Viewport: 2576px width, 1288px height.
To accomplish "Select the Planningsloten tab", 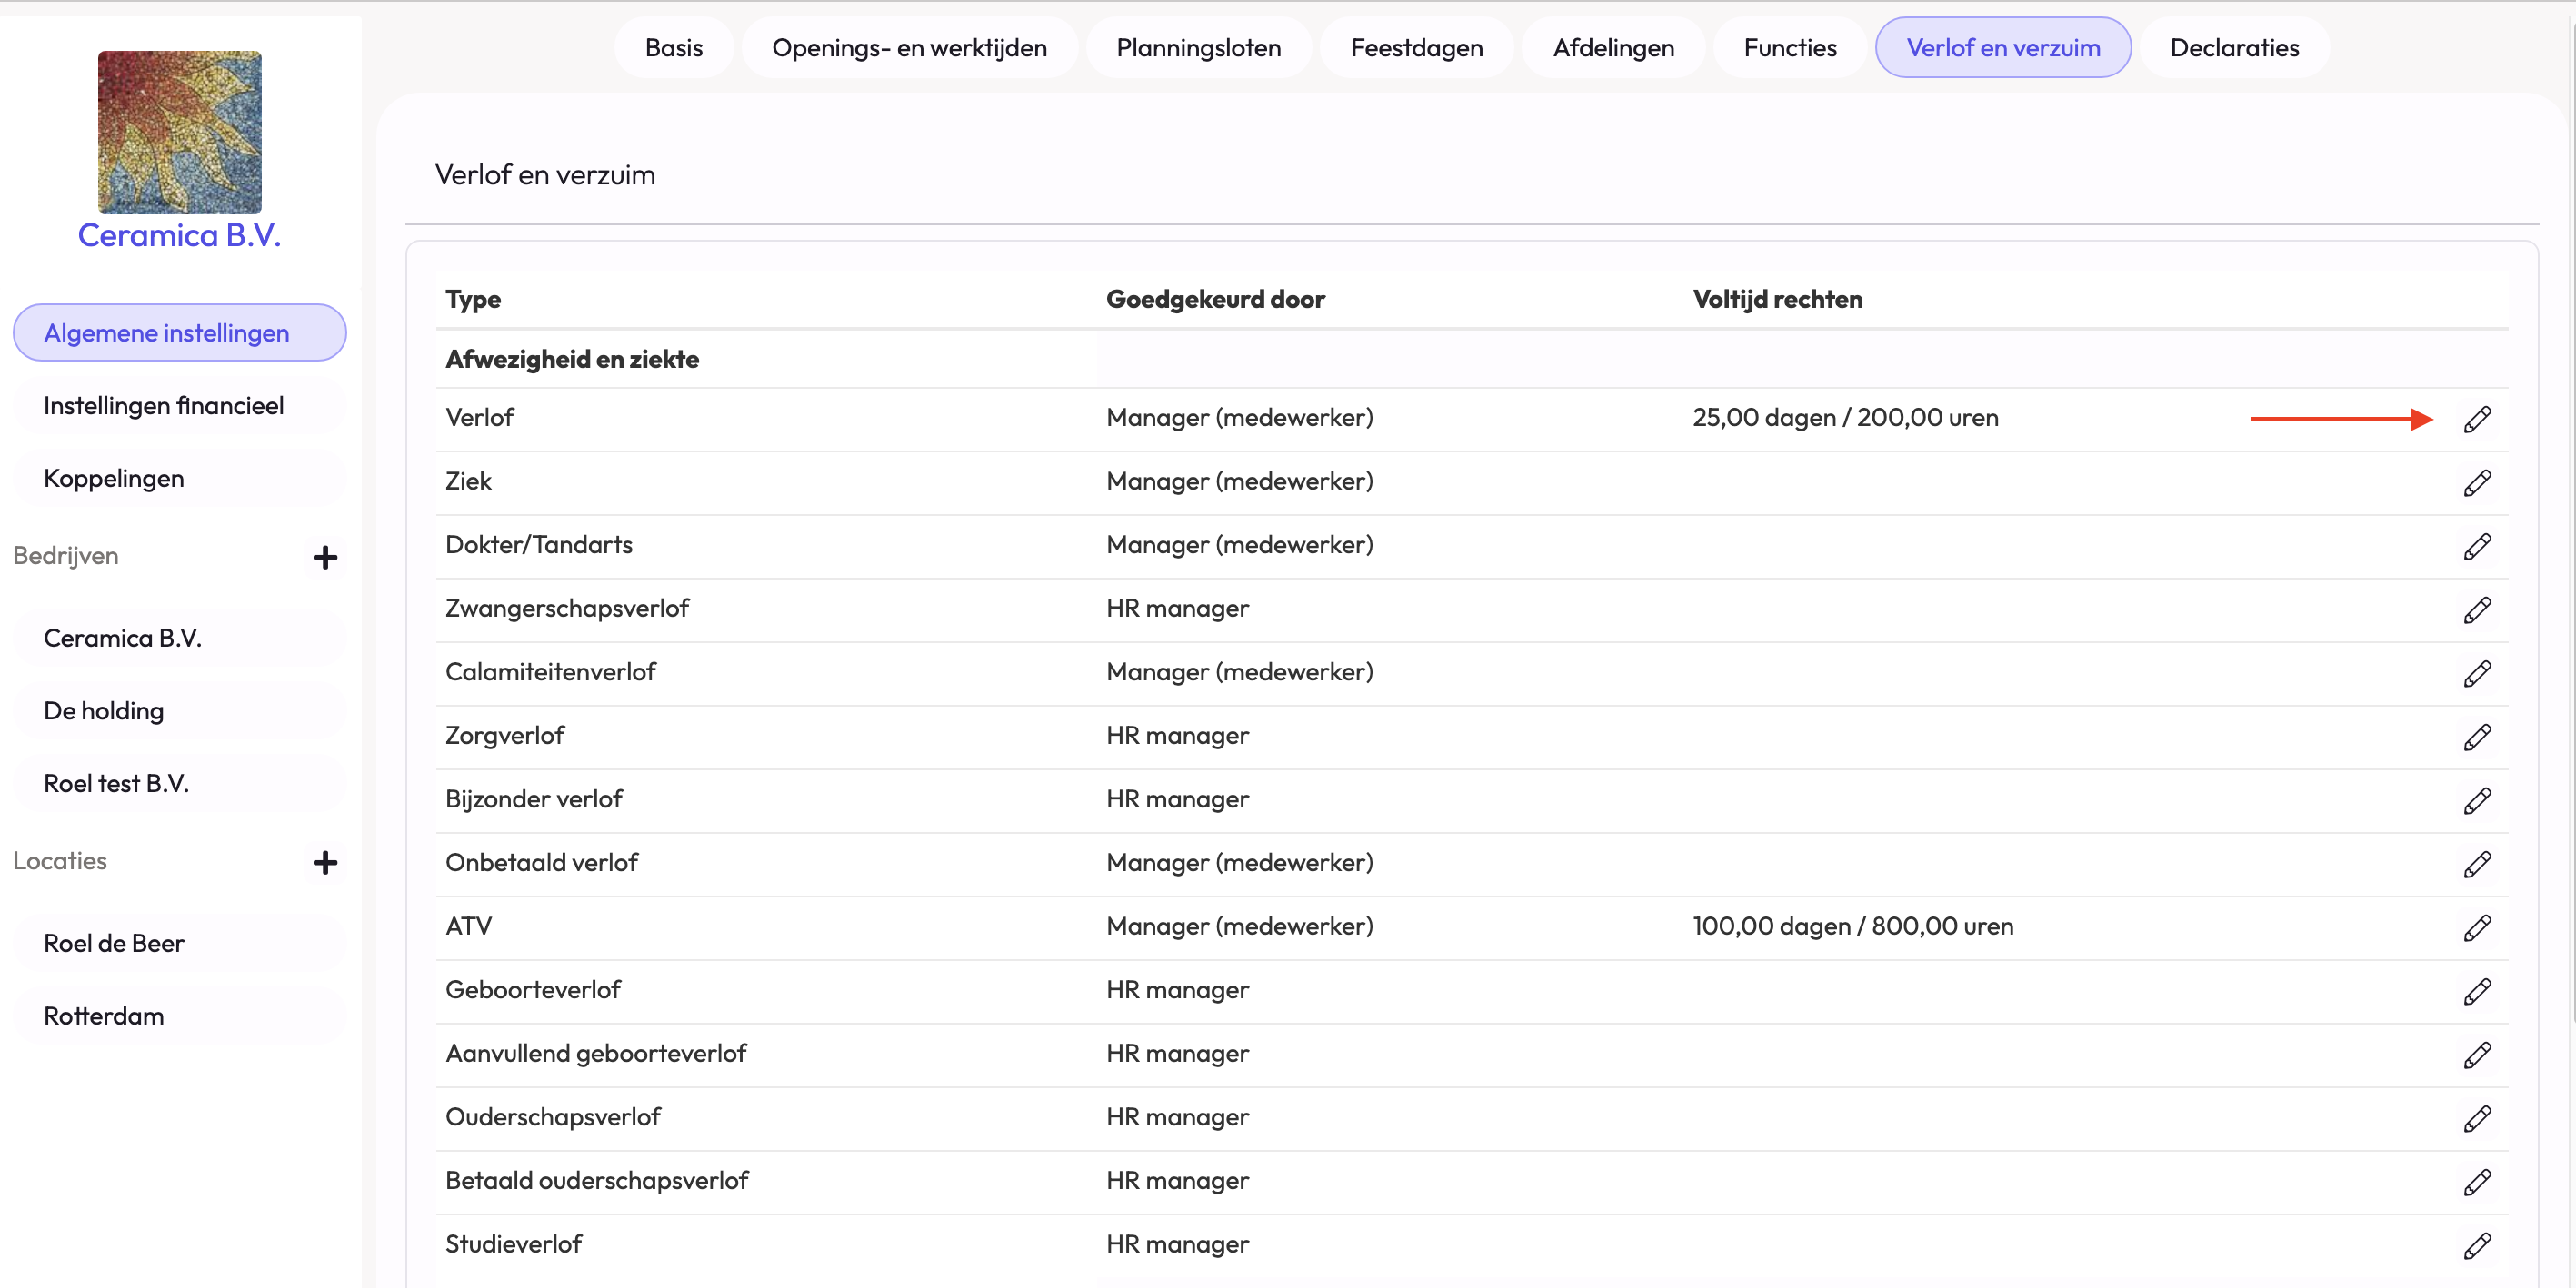I will [1198, 47].
